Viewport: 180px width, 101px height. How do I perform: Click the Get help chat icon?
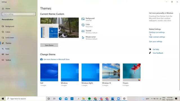pos(150,49)
